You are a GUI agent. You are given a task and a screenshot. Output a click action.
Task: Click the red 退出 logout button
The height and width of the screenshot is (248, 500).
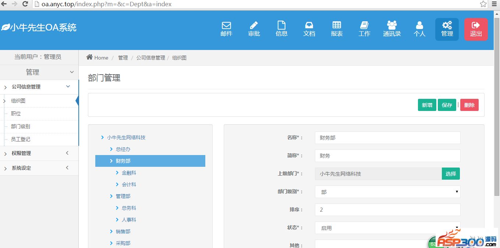click(x=476, y=29)
